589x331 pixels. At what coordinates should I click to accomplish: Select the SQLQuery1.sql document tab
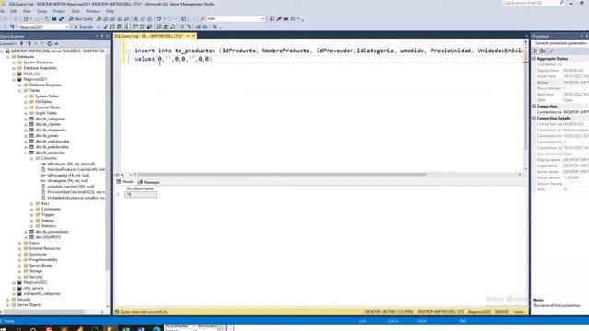click(x=149, y=36)
